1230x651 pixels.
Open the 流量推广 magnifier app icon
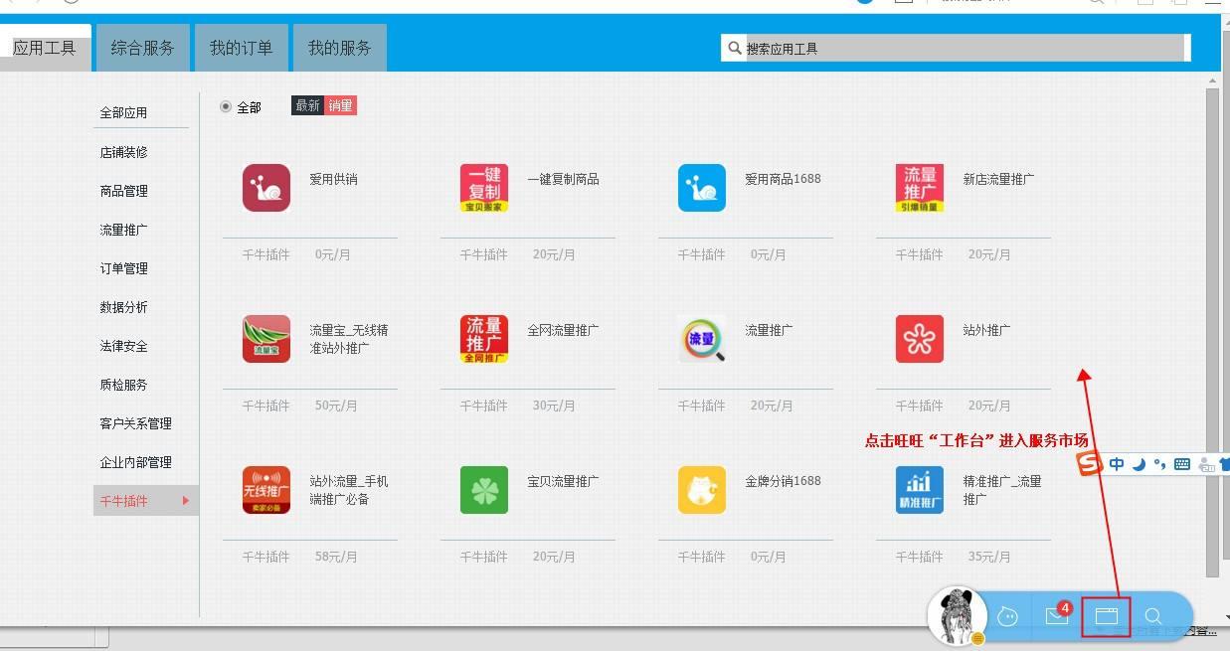702,339
